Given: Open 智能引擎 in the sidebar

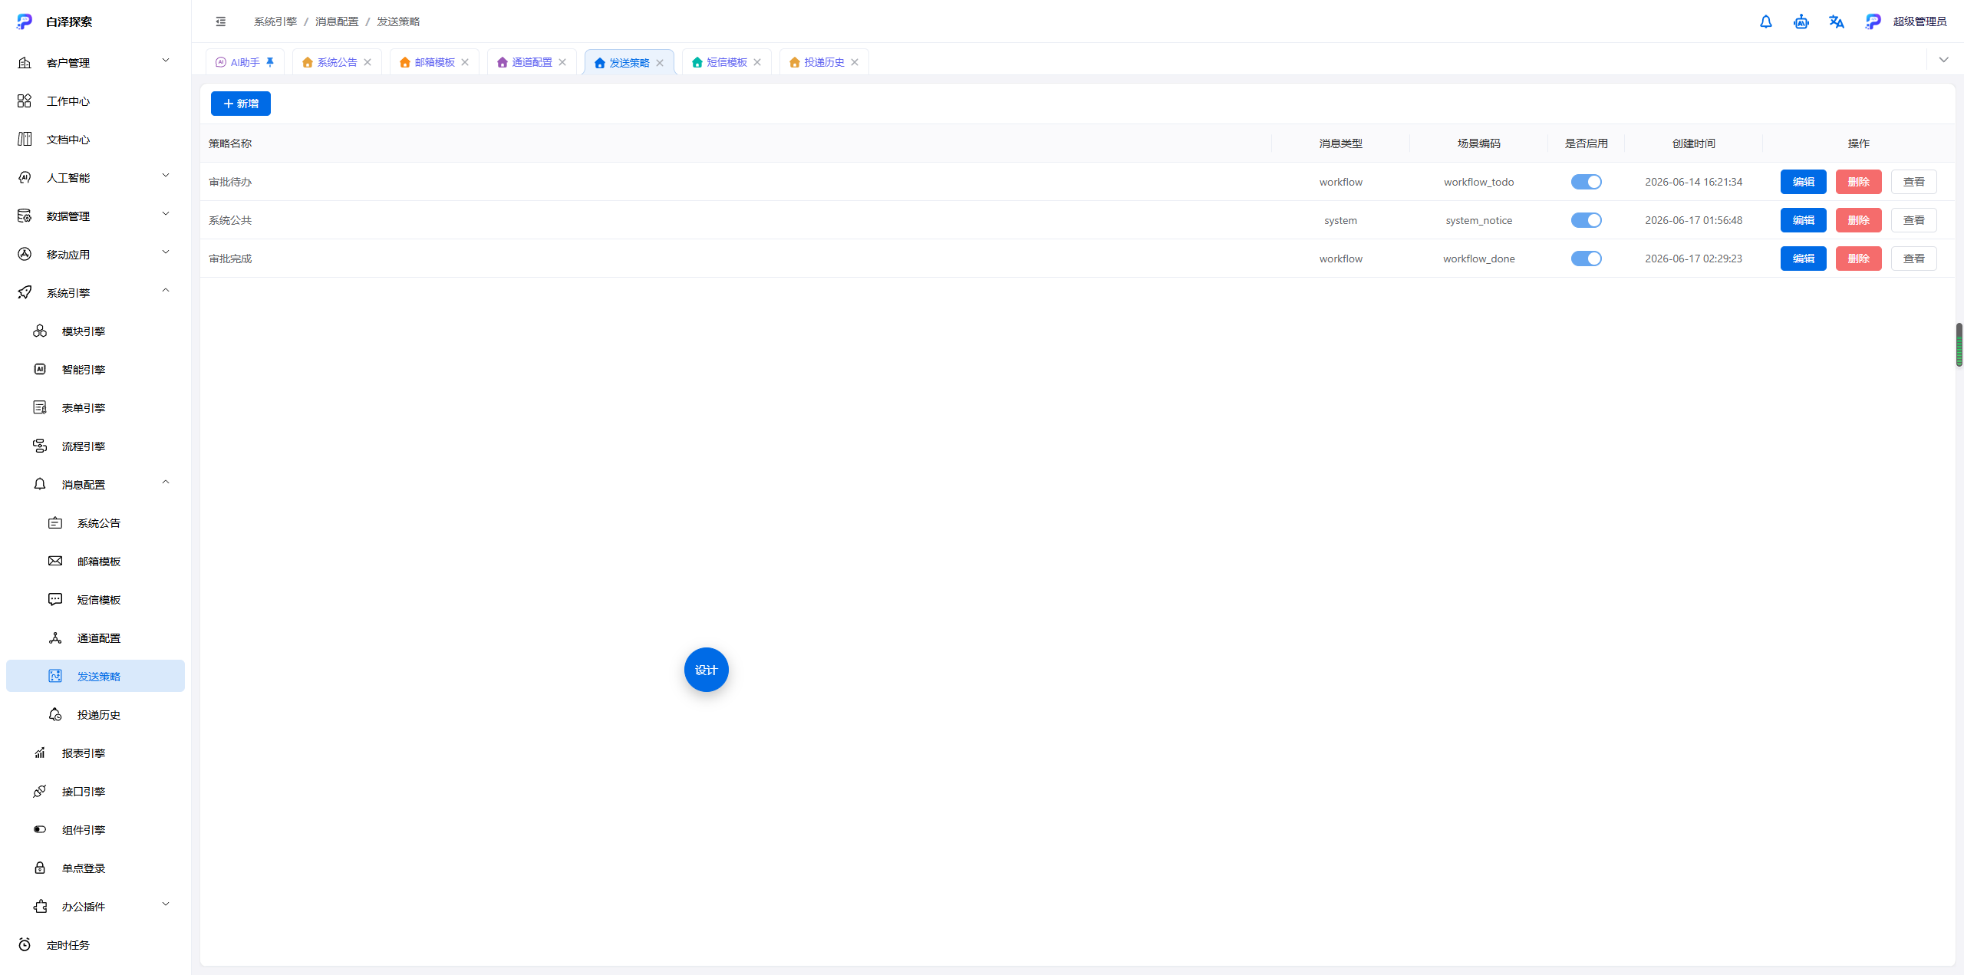Looking at the screenshot, I should coord(95,369).
